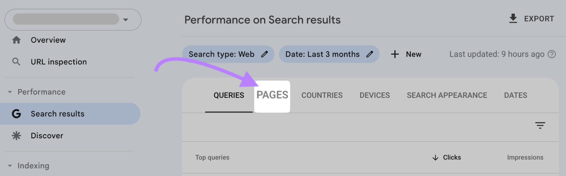Screen dimensions: 566x176
Task: Collapse the Indexing section
Action: (x=10, y=166)
